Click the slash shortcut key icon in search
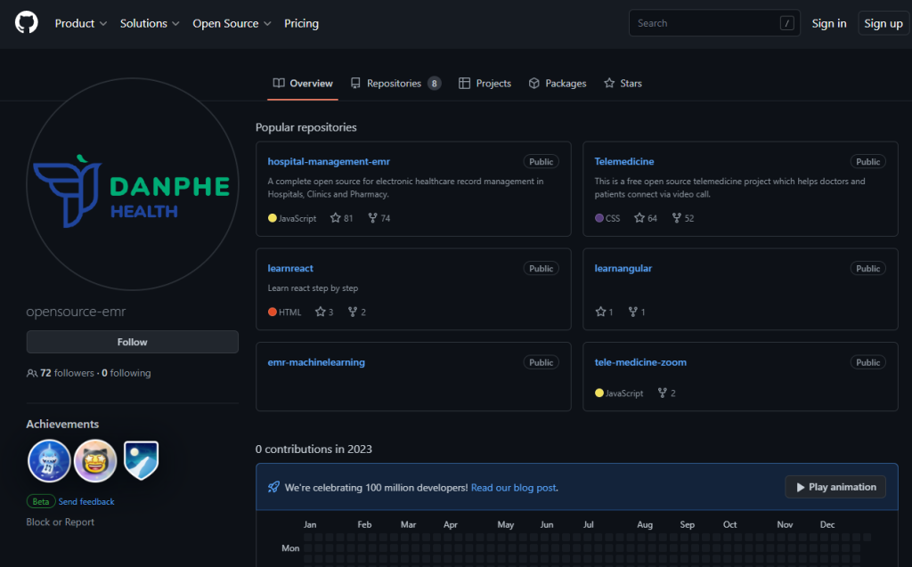 tap(786, 23)
